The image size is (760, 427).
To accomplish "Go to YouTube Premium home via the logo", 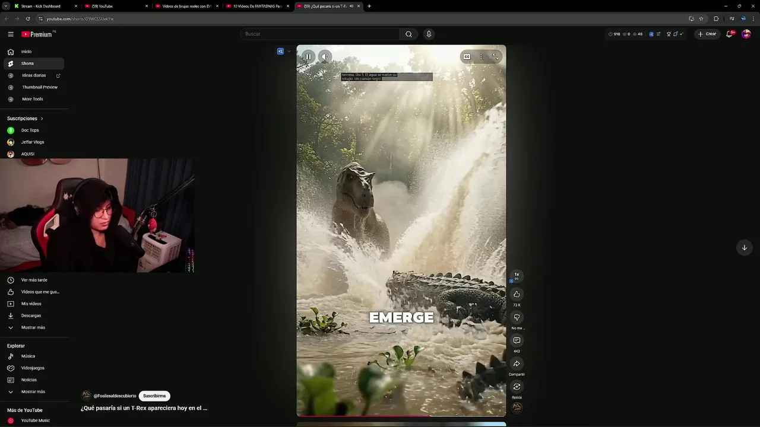I will 37,34.
